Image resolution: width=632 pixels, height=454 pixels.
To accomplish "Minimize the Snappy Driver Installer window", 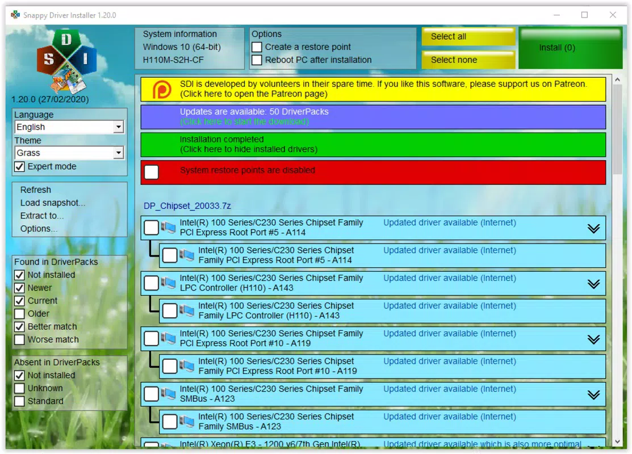I will point(556,15).
